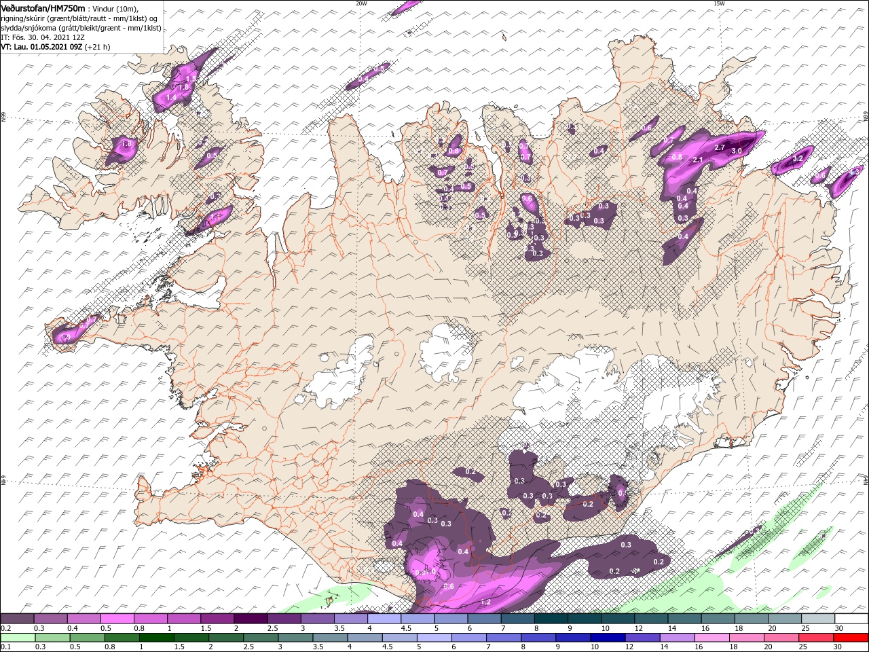
Task: Click the '20W' longitude label
Action: click(361, 3)
